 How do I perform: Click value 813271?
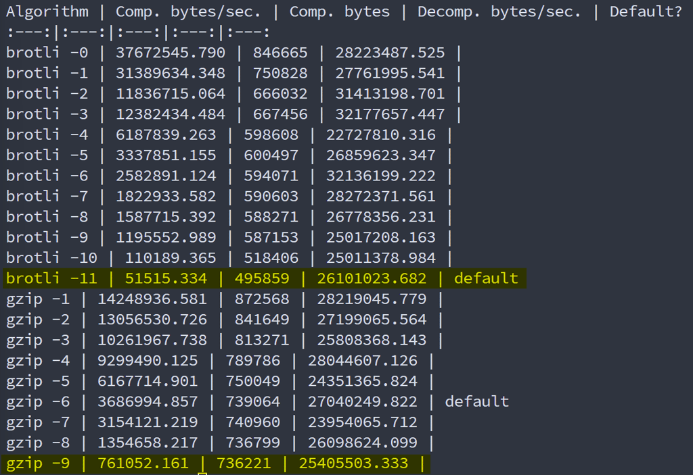click(x=262, y=340)
